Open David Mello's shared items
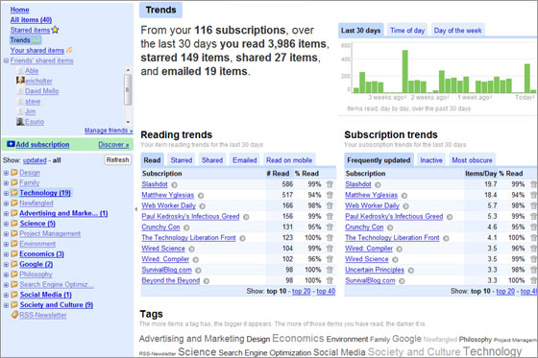 (41, 91)
